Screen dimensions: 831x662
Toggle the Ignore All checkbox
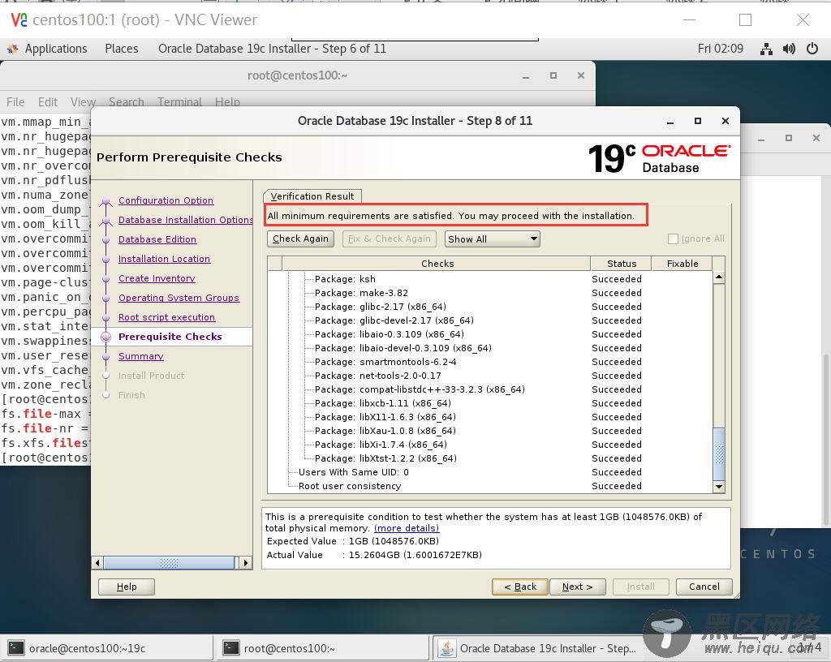click(673, 239)
